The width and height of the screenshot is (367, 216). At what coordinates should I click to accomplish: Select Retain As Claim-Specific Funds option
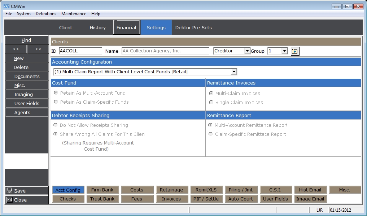(56, 102)
